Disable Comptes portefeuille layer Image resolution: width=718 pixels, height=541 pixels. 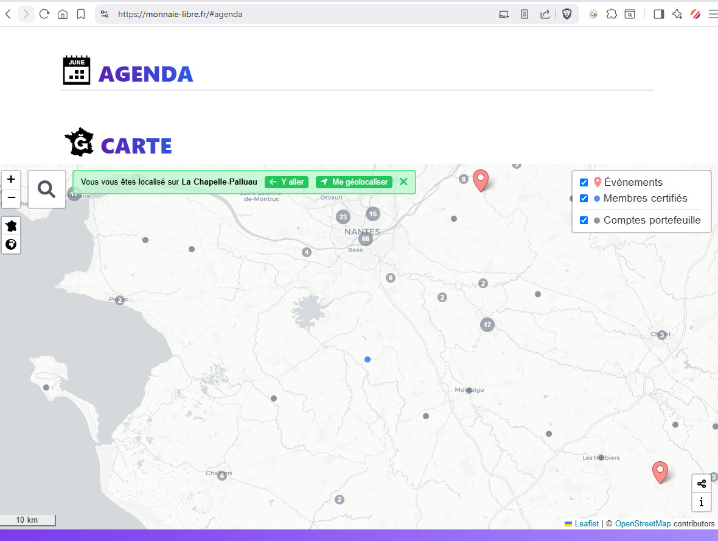point(584,220)
